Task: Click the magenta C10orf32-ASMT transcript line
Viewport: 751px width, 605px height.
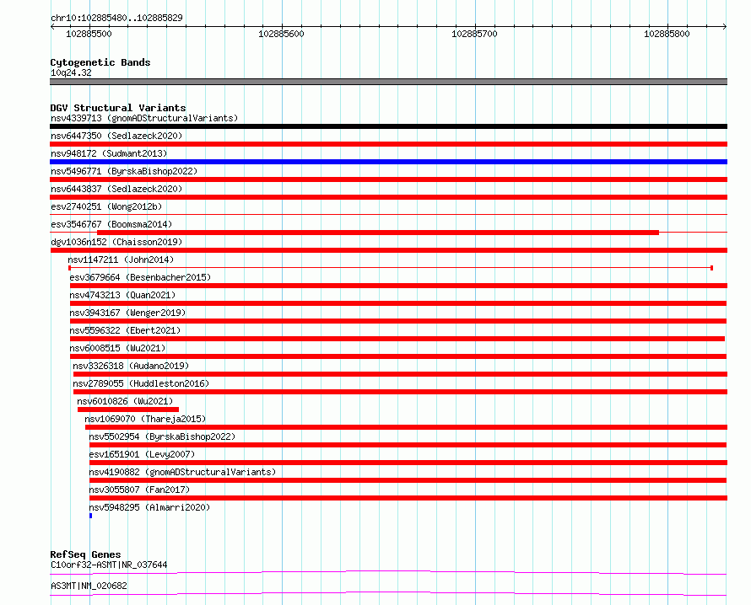Action: pos(388,572)
